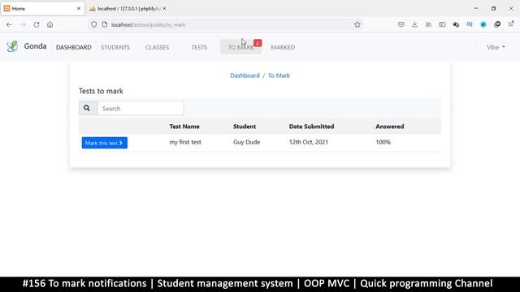Open the downloads arrow icon

tap(414, 24)
